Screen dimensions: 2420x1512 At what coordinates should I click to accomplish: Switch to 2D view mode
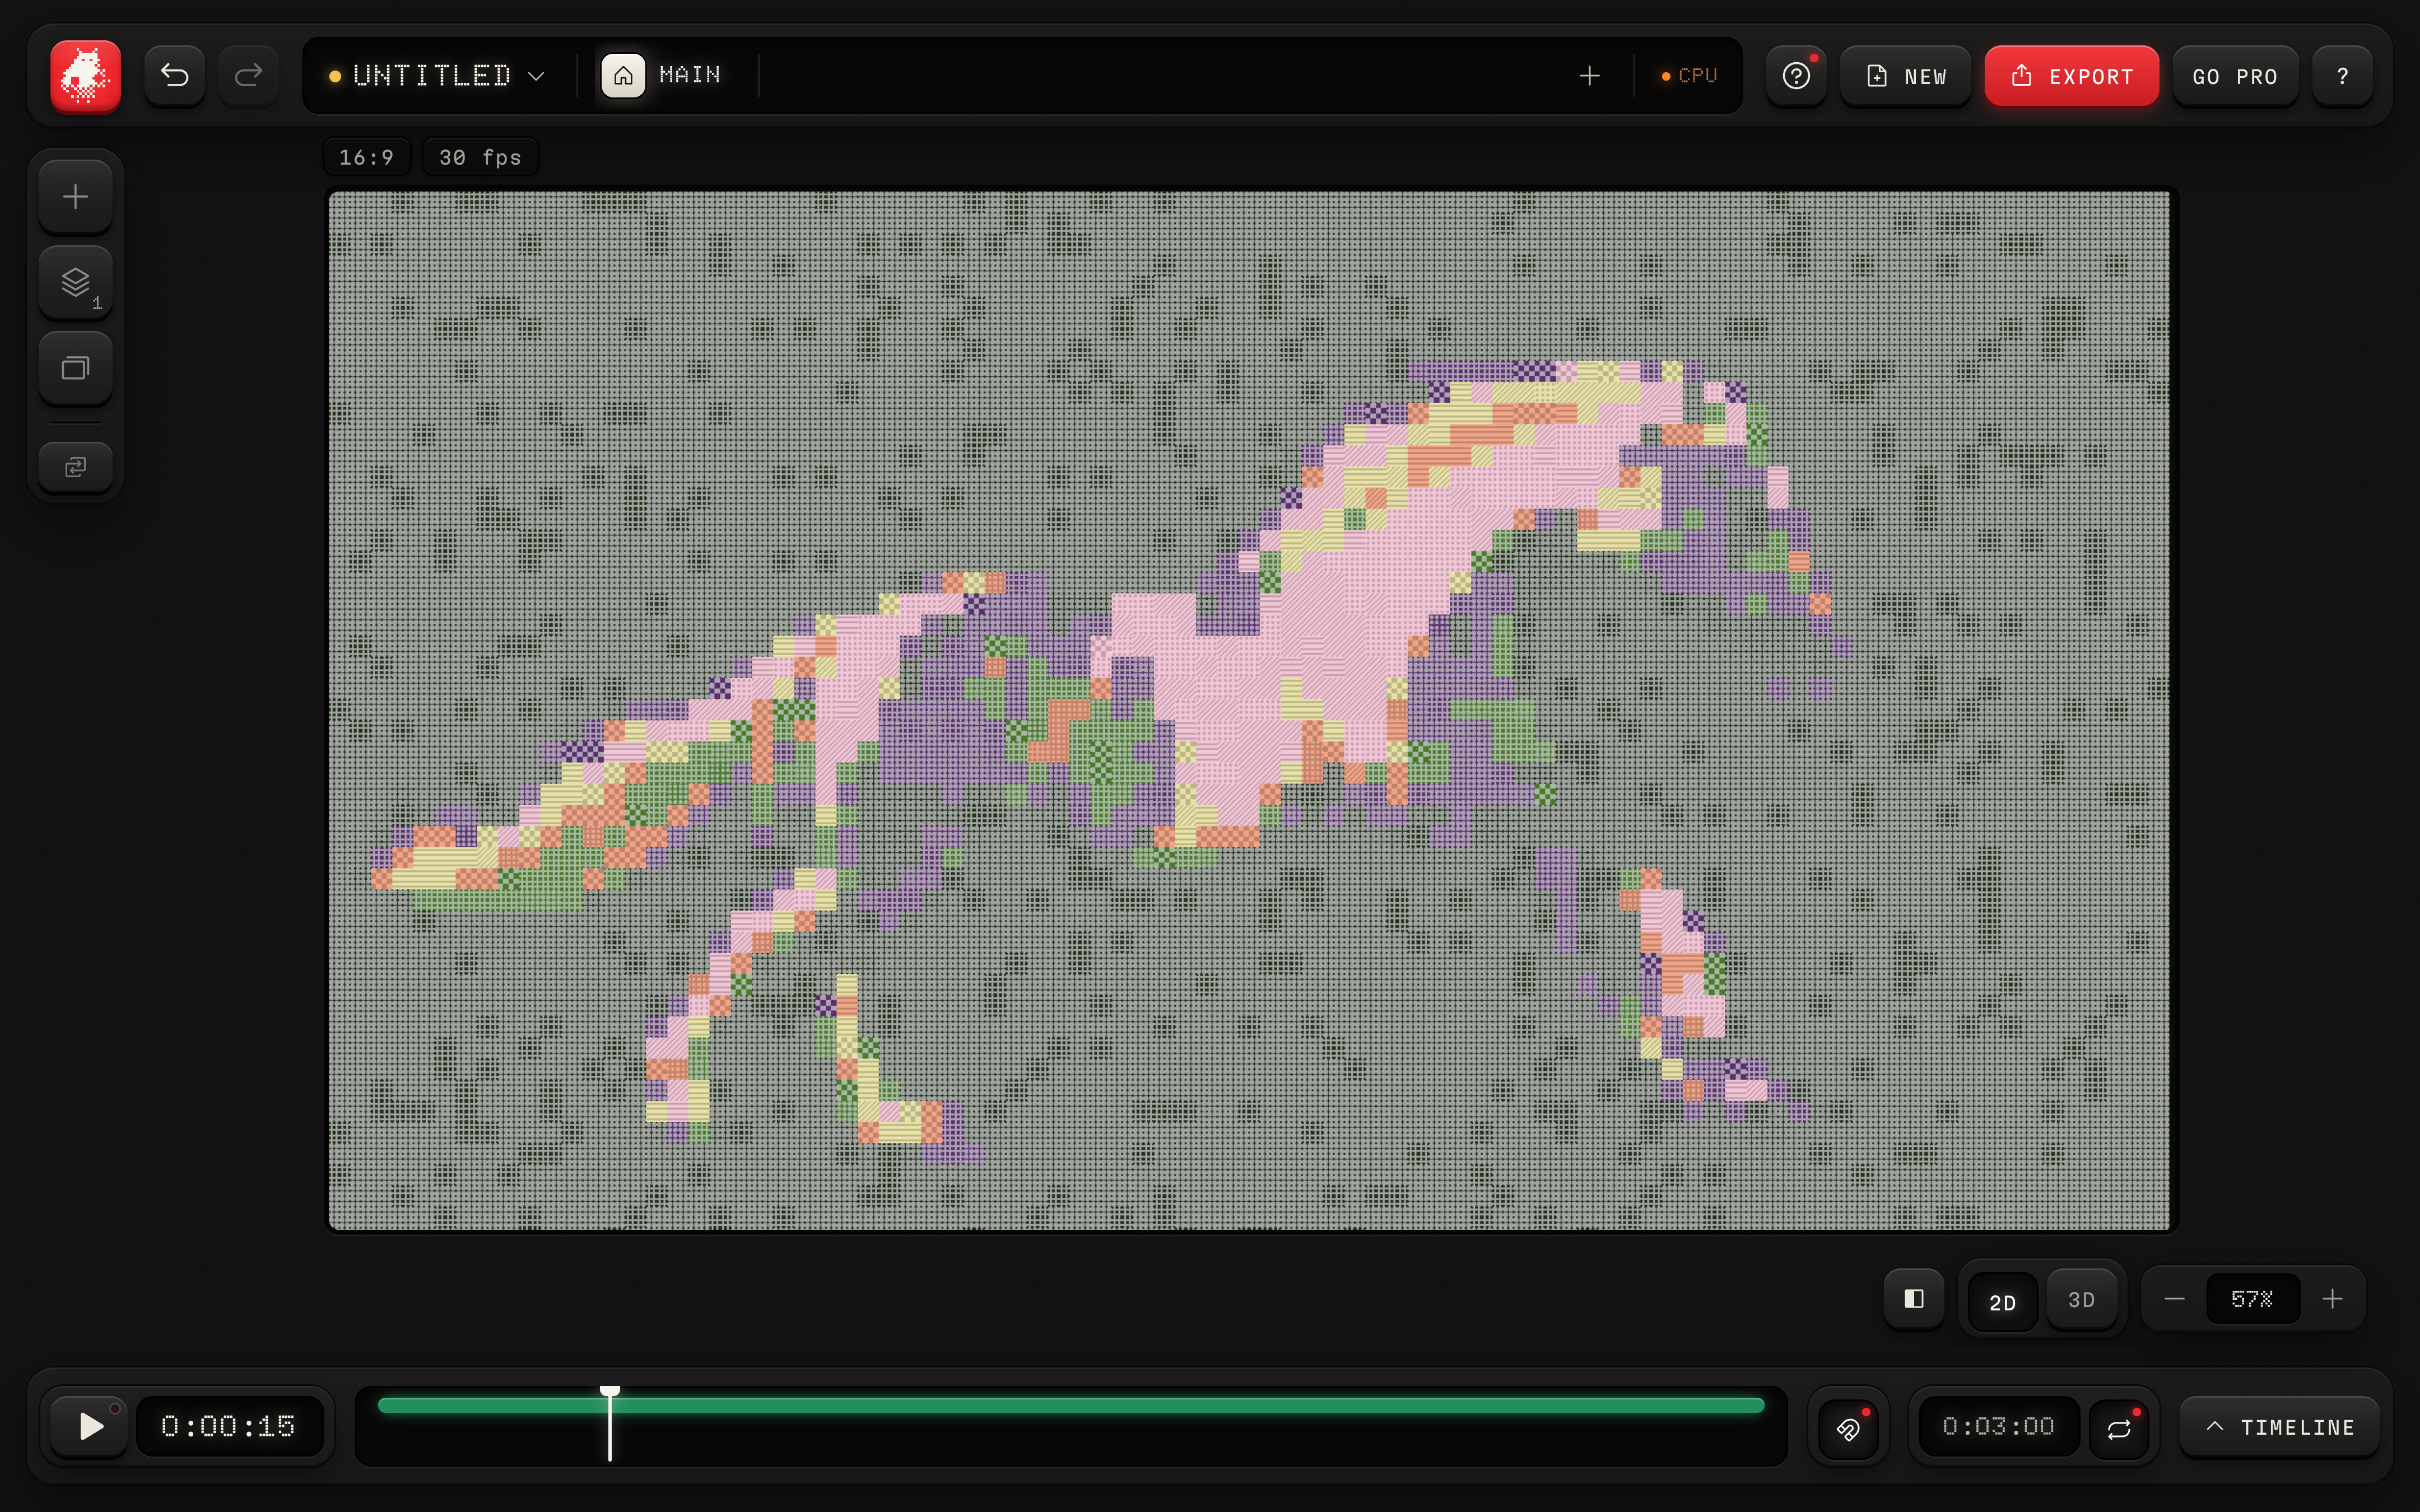click(x=2002, y=1302)
